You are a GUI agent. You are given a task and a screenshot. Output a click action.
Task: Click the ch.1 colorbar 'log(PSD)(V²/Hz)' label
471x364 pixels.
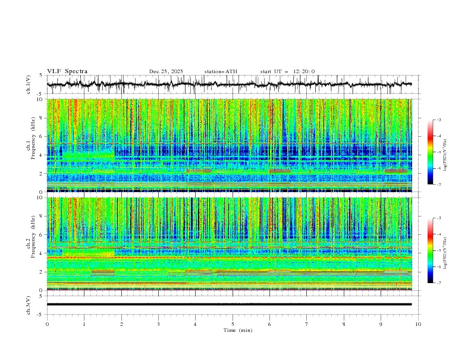pos(445,155)
